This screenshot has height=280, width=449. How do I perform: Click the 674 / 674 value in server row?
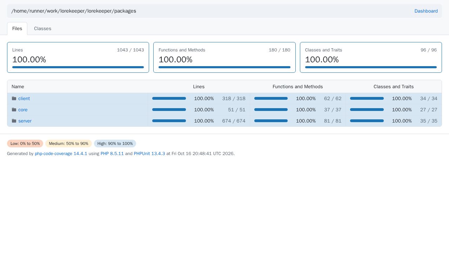click(234, 121)
